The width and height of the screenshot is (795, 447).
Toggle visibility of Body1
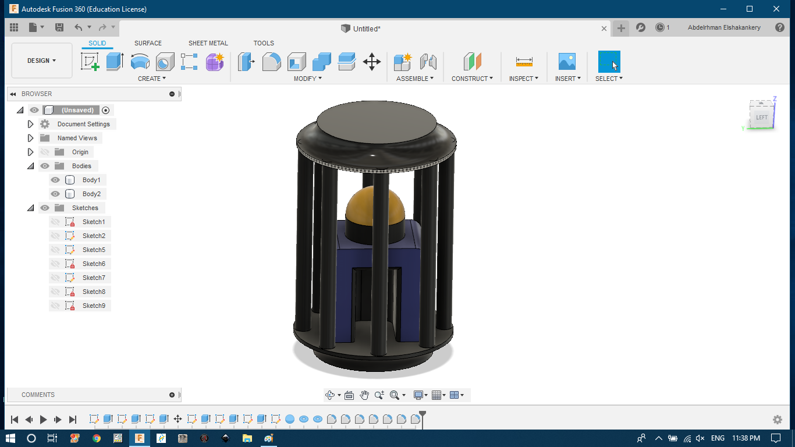click(55, 180)
